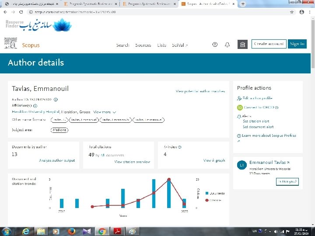Screen dimensions: 315x236
Task: Open Learn more about Scopus Profiles link
Action: point(269,135)
